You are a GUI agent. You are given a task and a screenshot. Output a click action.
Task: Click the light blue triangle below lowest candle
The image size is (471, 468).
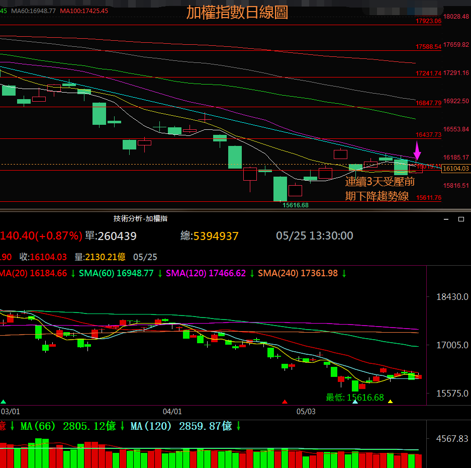[x=355, y=402]
